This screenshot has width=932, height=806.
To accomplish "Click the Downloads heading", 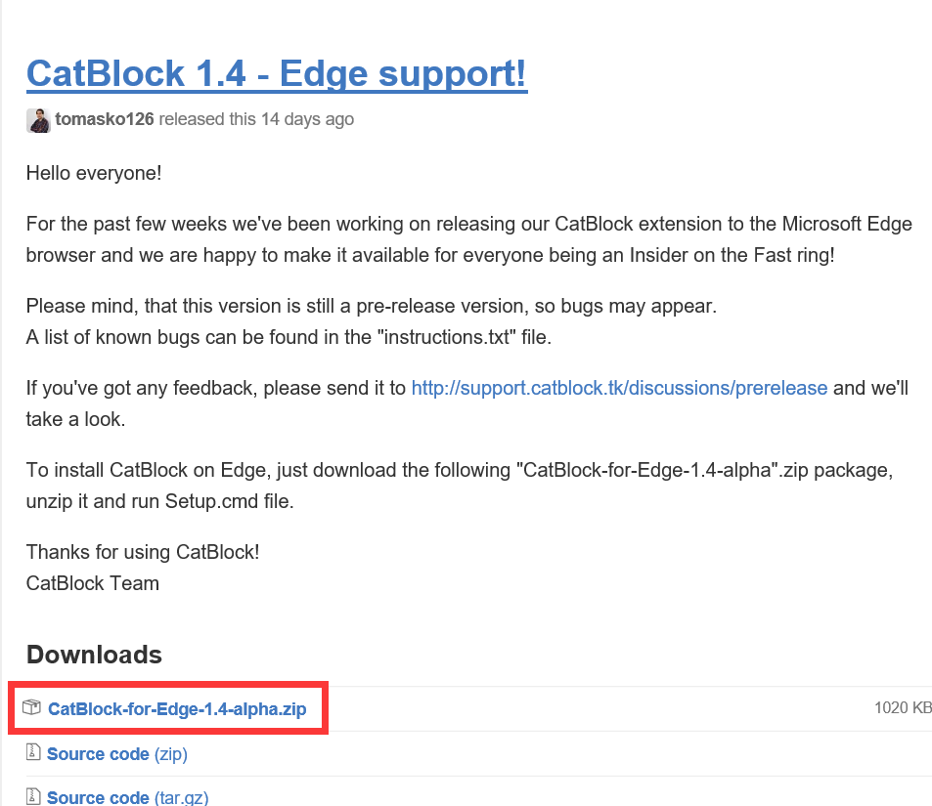I will pyautogui.click(x=94, y=655).
